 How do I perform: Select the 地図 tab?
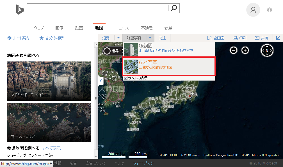click(x=99, y=28)
